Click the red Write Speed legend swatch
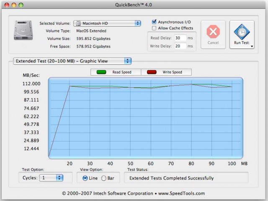 [x=152, y=72]
